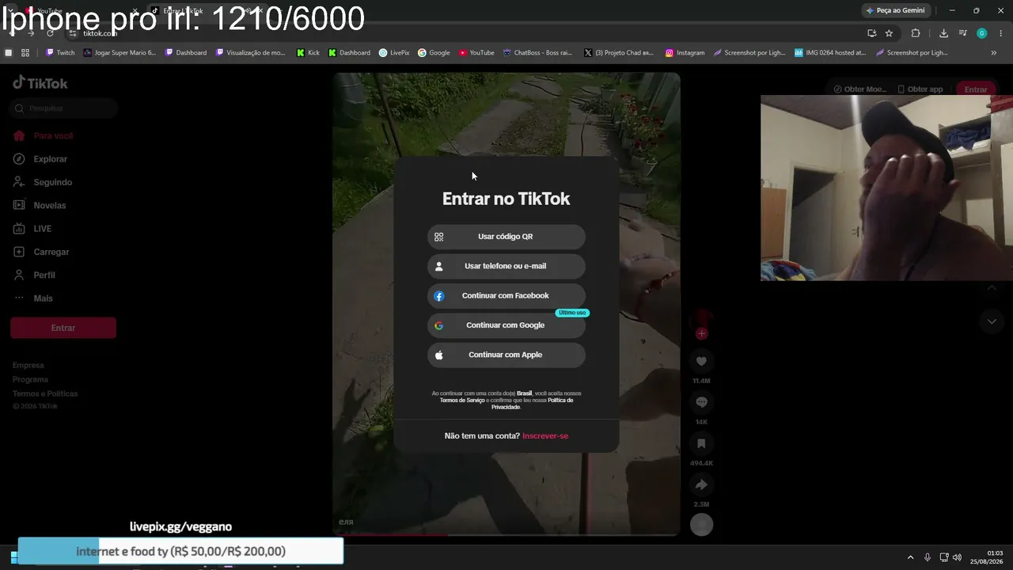Click the red Entrar button in sidebar
The width and height of the screenshot is (1013, 570).
coord(63,328)
